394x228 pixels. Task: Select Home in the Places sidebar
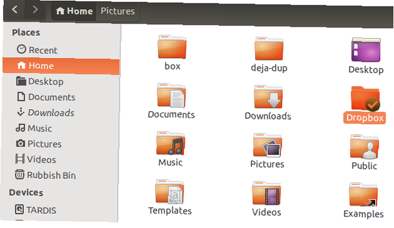61,66
